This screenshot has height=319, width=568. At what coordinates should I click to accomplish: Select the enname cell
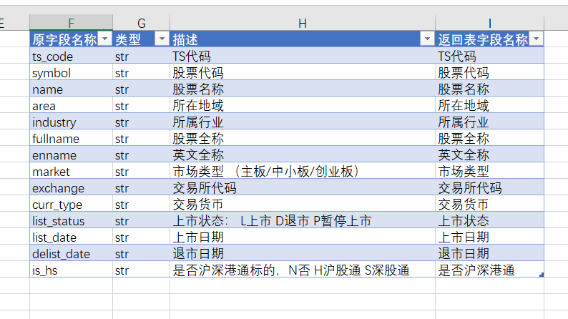point(71,155)
